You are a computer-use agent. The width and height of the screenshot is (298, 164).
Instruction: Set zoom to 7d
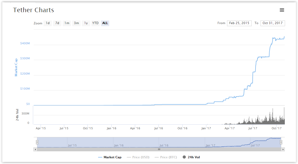[57, 23]
